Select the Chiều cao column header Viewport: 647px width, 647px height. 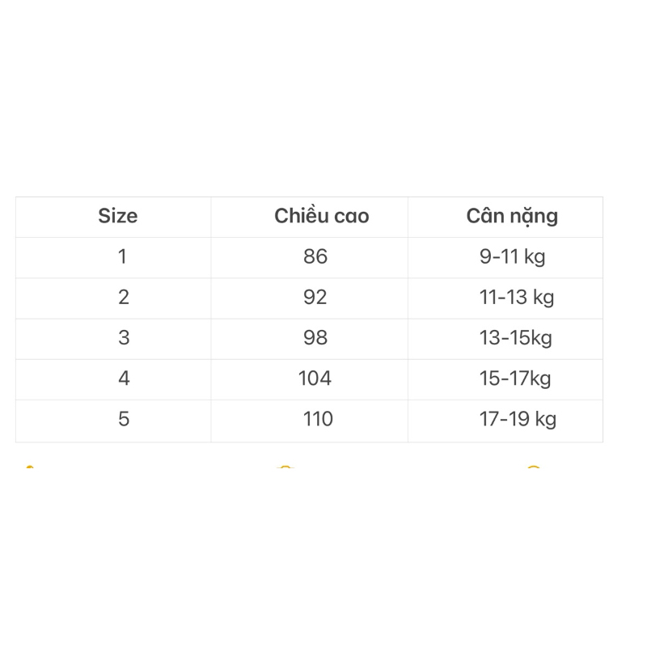coord(321,216)
